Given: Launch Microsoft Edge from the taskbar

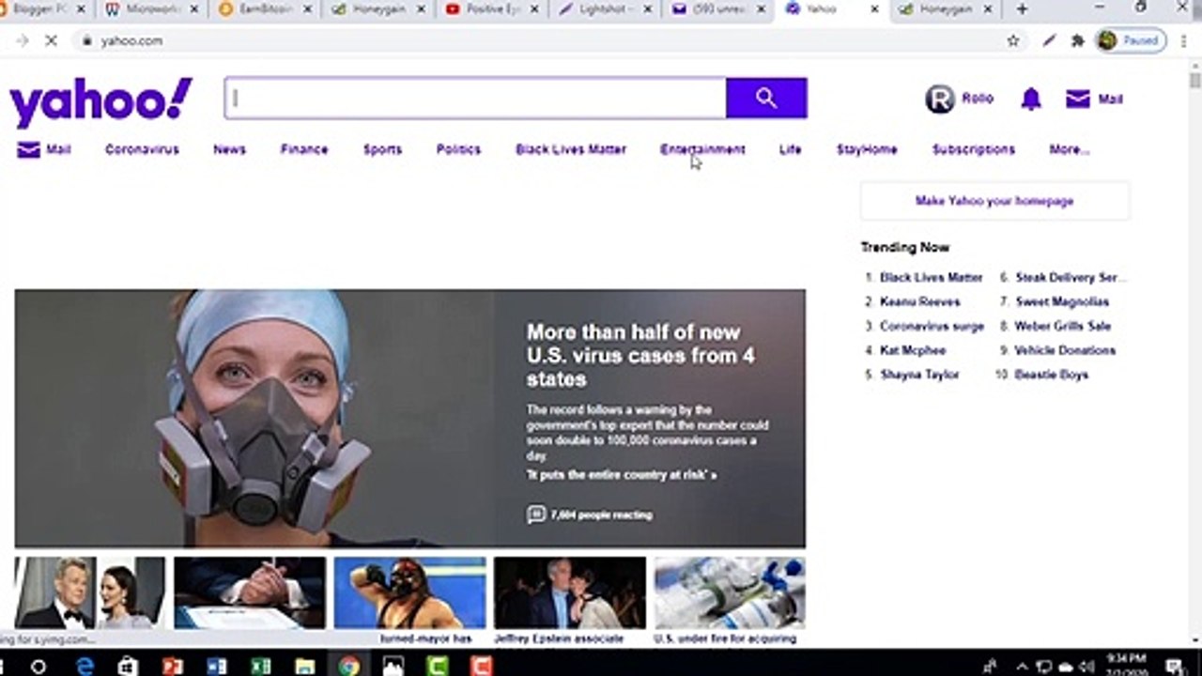Looking at the screenshot, I should pyautogui.click(x=85, y=667).
